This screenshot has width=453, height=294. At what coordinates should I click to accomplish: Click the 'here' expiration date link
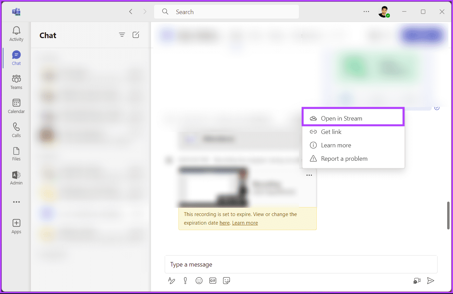224,223
